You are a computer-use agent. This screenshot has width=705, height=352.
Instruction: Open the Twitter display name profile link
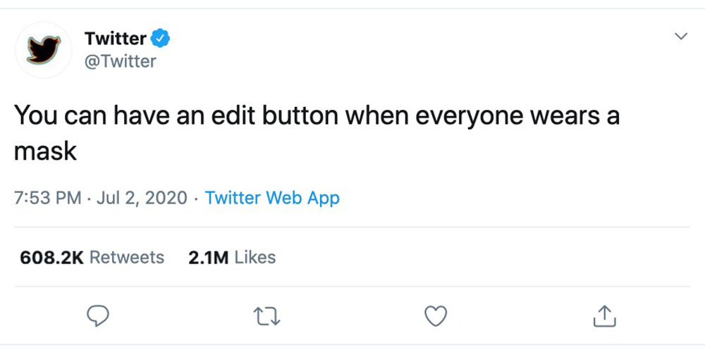[x=115, y=38]
